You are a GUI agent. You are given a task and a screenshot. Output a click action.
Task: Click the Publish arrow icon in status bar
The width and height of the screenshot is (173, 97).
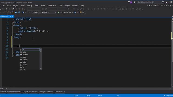(164, 96)
